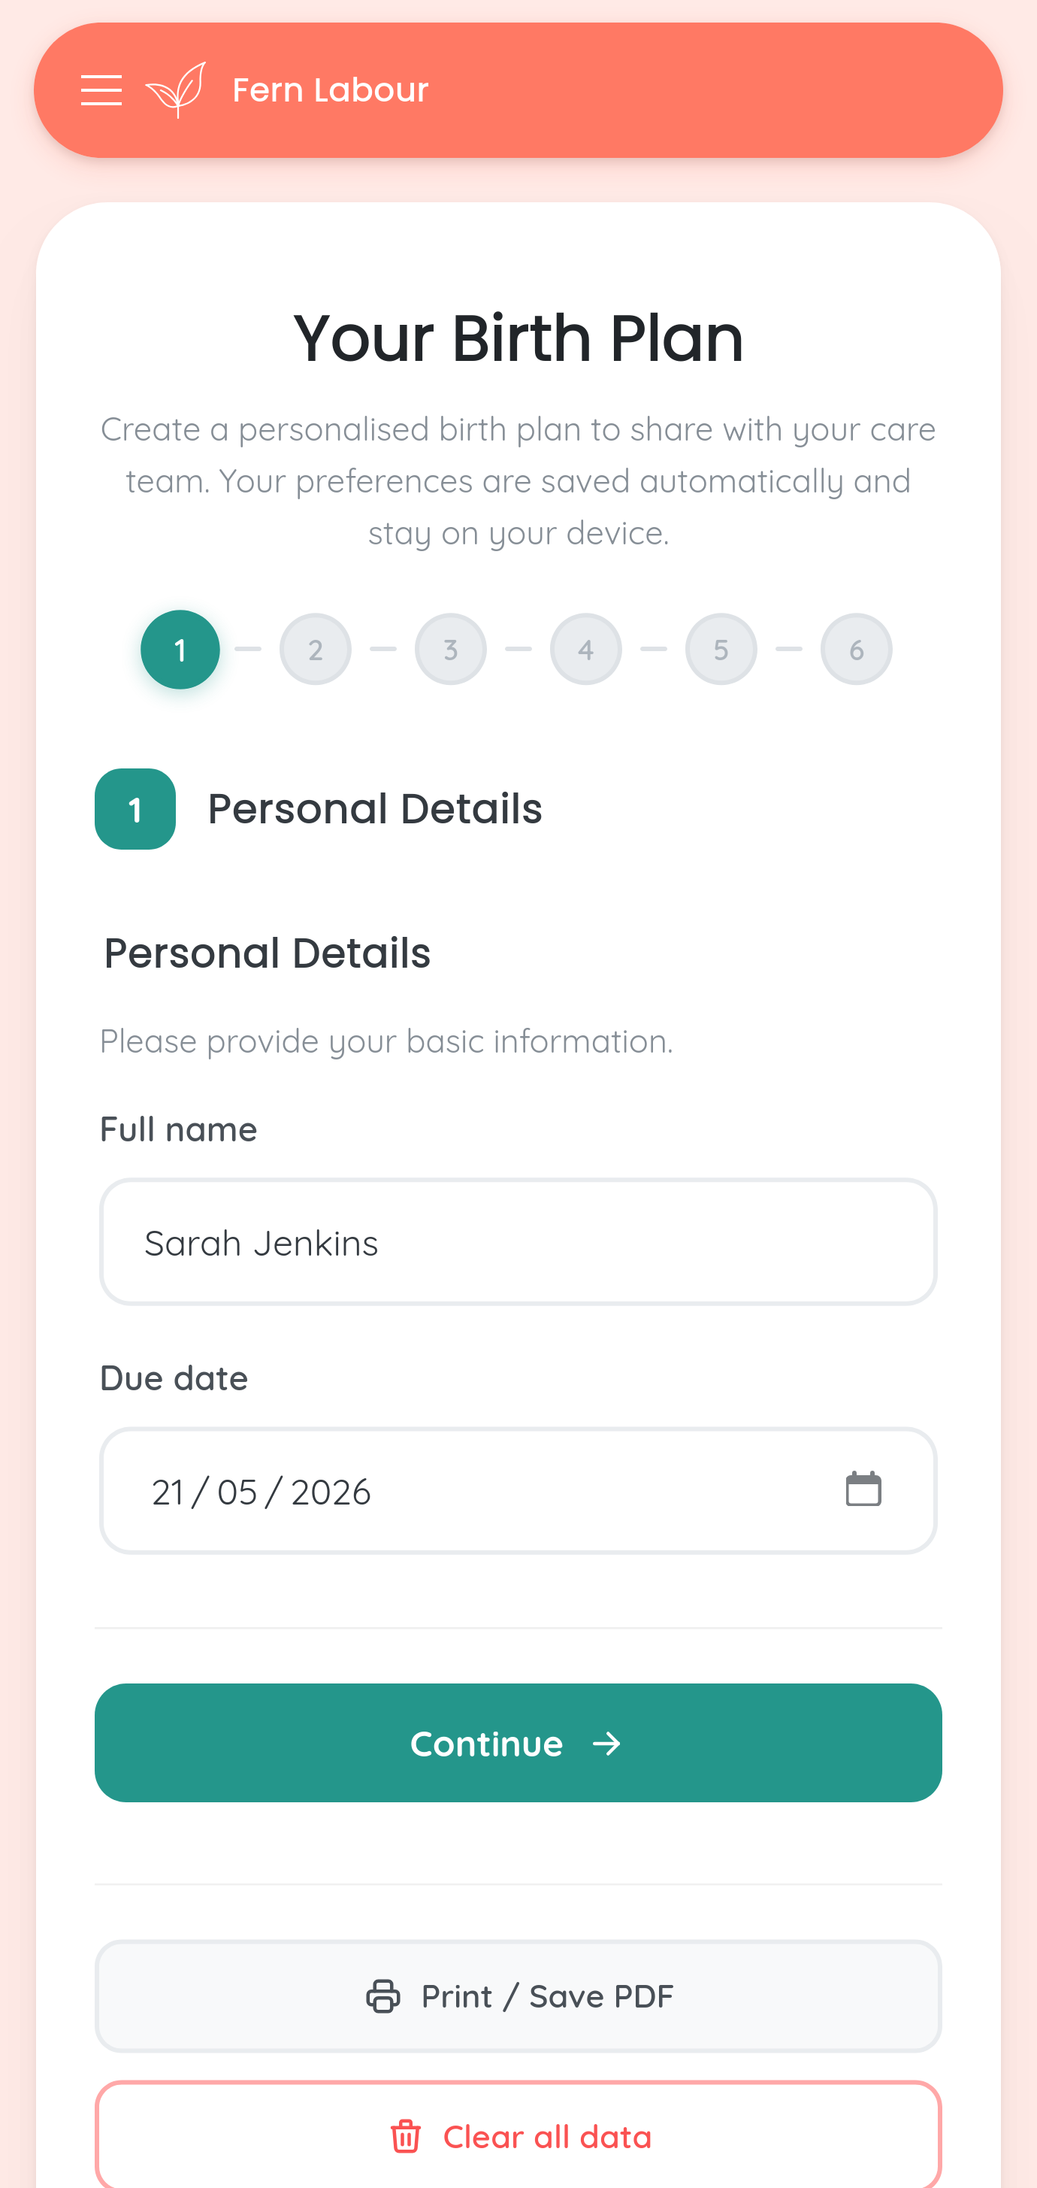Navigate to step 5 circle
Screen dimensions: 1037x2188
tap(721, 649)
